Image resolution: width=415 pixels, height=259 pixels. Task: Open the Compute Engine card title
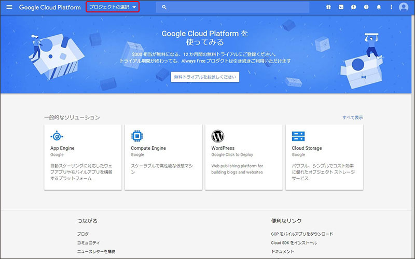click(148, 148)
